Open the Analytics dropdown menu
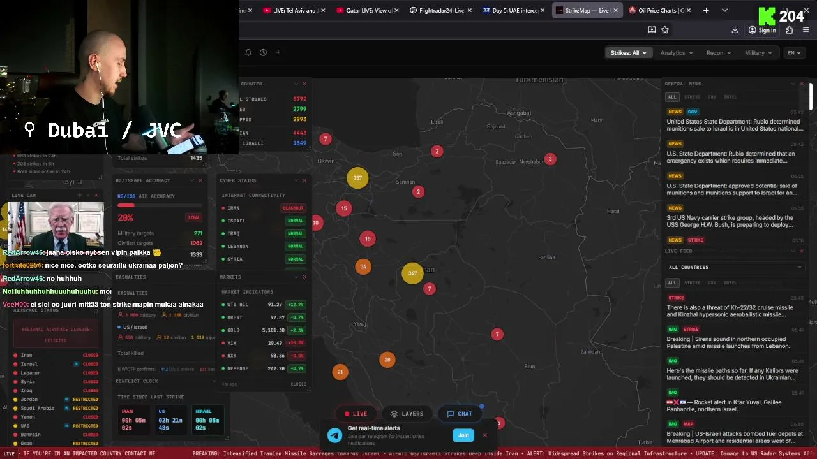The image size is (817, 459). tap(677, 53)
